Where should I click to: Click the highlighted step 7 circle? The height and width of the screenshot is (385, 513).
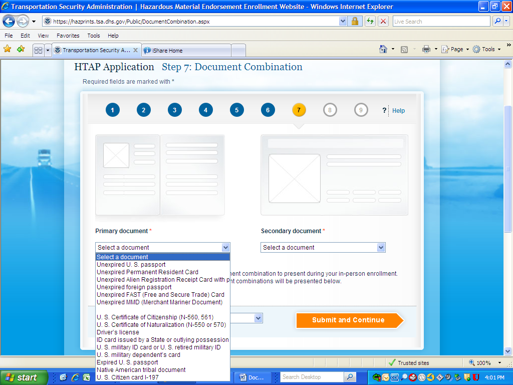(299, 110)
